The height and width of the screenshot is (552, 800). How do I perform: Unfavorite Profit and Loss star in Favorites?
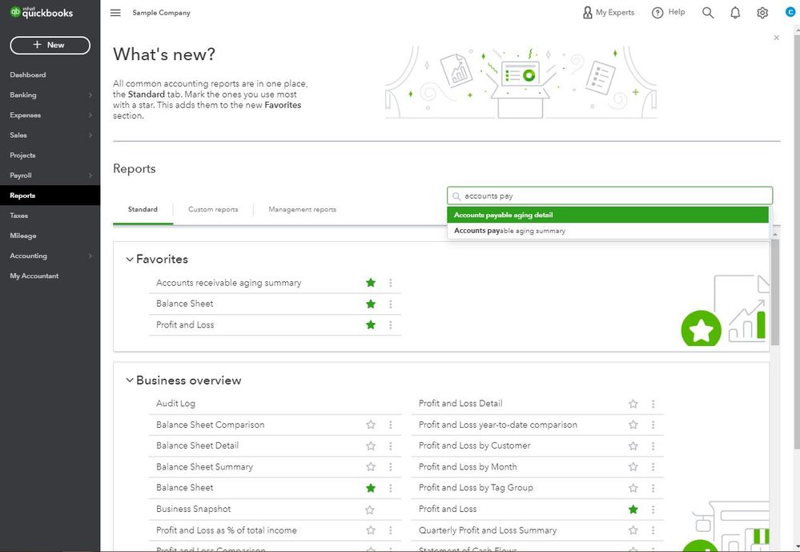[x=371, y=324]
